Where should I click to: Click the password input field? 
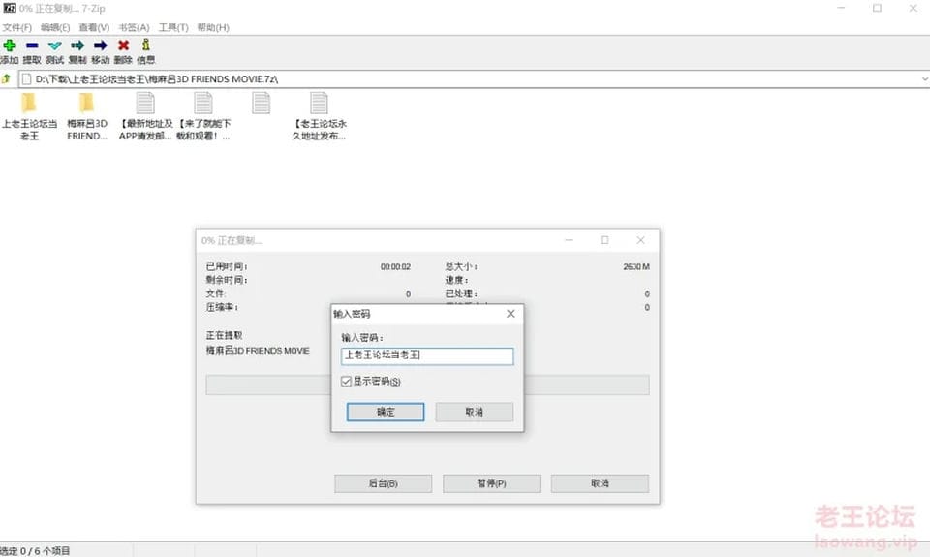click(x=427, y=356)
